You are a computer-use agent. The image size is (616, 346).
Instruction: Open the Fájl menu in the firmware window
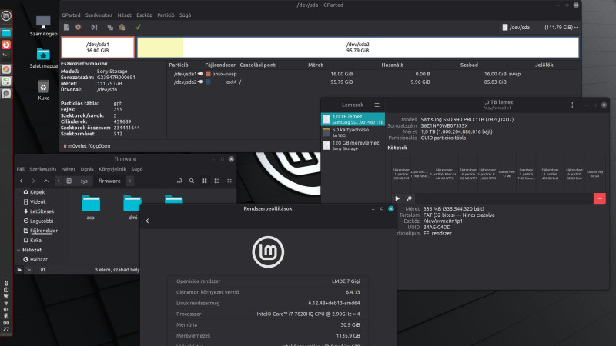(21, 169)
